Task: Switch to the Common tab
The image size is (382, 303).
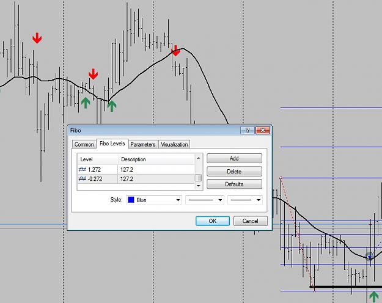Action: [x=84, y=144]
